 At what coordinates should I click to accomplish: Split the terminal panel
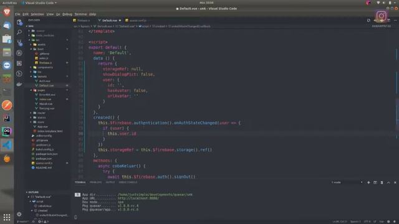point(375,182)
